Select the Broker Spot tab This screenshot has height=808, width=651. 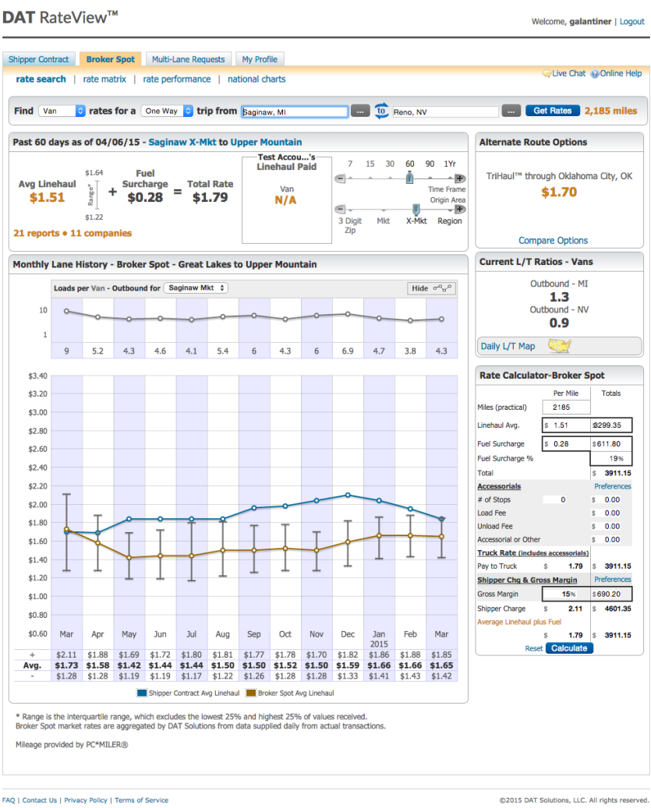(x=110, y=59)
